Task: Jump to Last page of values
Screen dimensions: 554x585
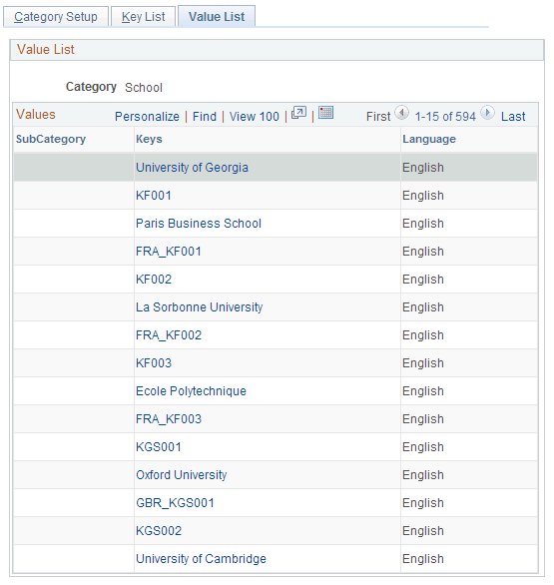Action: click(x=513, y=117)
